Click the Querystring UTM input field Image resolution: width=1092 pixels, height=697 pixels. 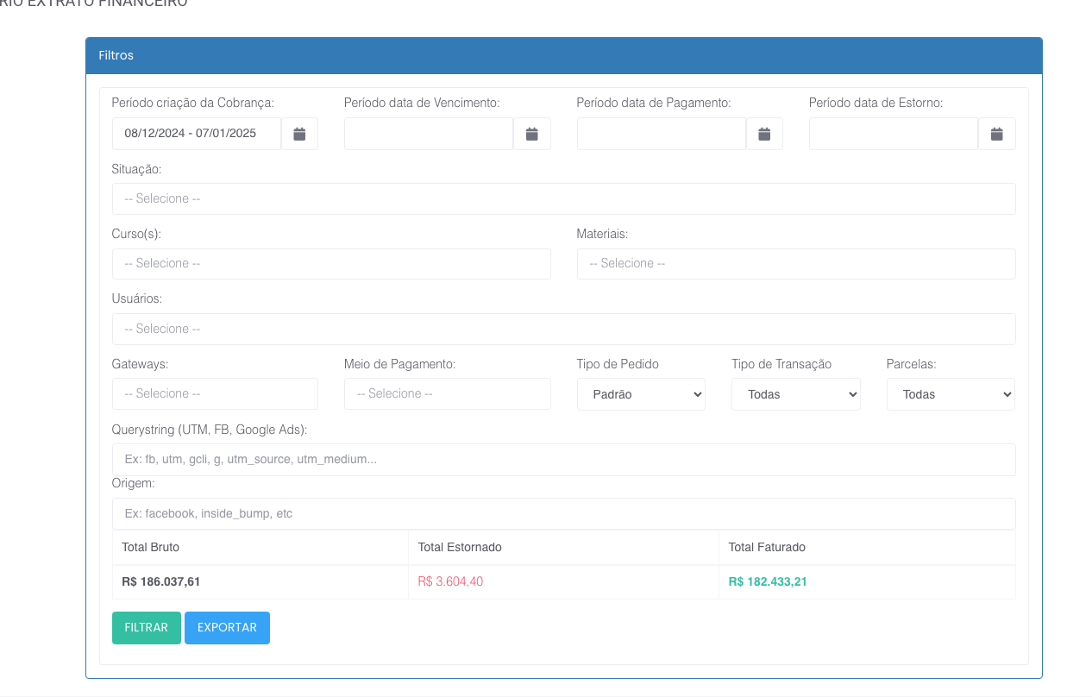(x=563, y=460)
